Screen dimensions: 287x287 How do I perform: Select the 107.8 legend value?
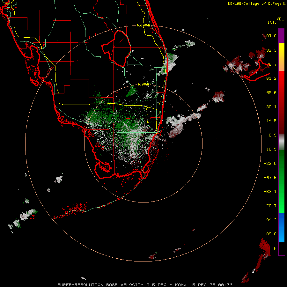270,36
